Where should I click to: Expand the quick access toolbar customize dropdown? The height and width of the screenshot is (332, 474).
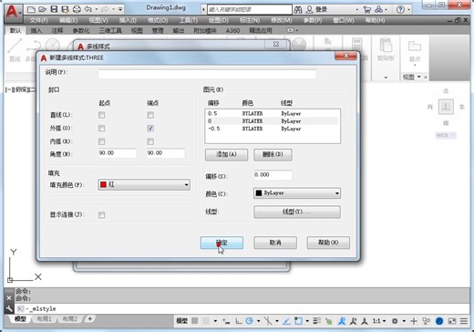click(x=120, y=9)
